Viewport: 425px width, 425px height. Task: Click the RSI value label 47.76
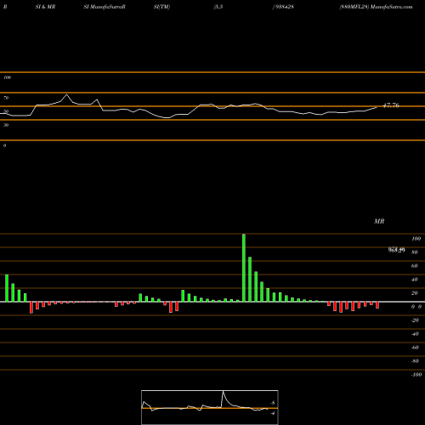tap(391, 105)
